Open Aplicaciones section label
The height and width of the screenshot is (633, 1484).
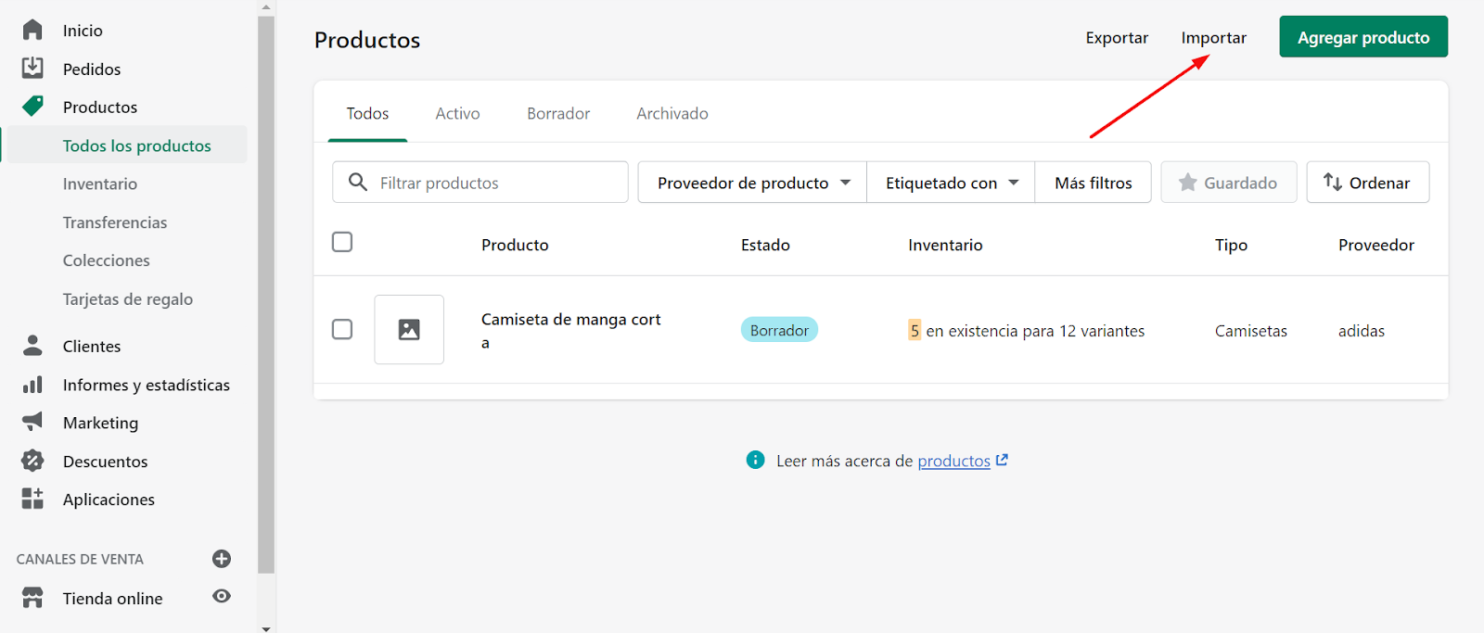pyautogui.click(x=109, y=500)
